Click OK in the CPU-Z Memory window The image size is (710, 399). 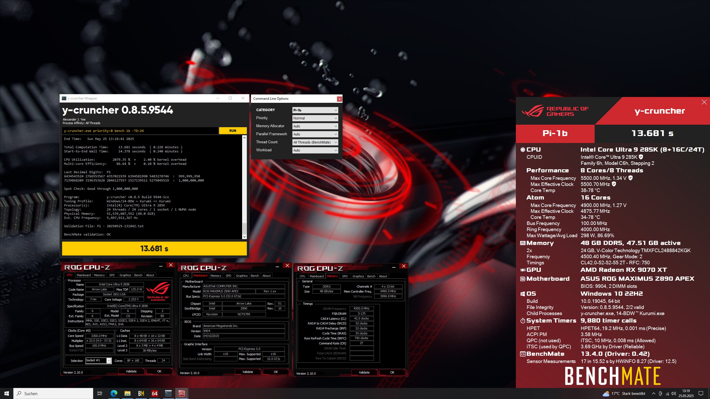click(x=392, y=372)
